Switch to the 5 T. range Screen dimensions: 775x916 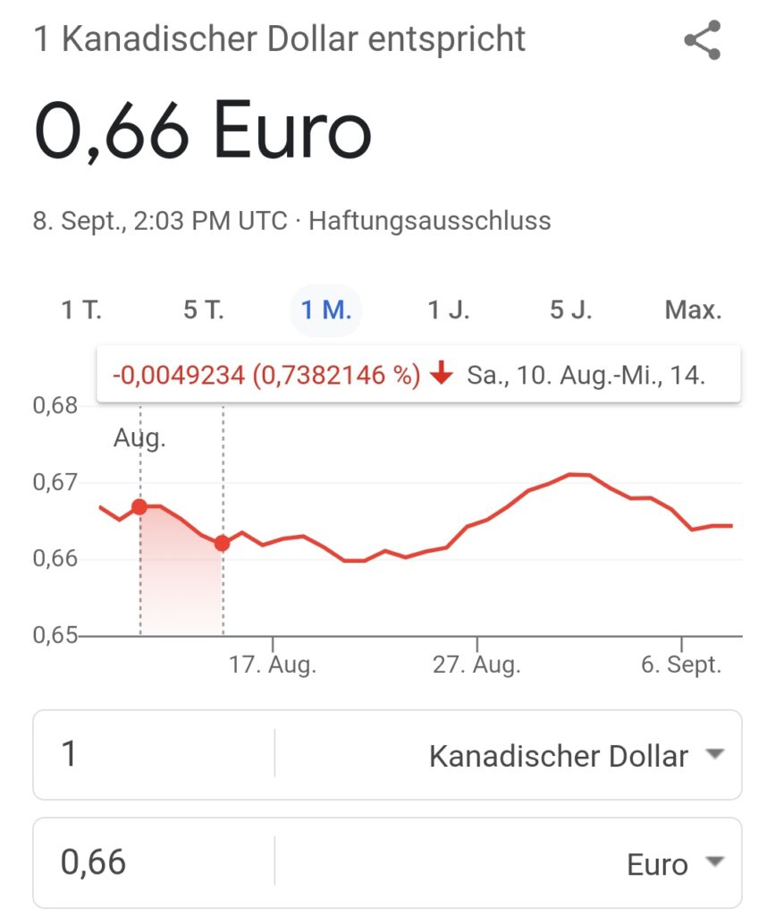click(x=204, y=310)
